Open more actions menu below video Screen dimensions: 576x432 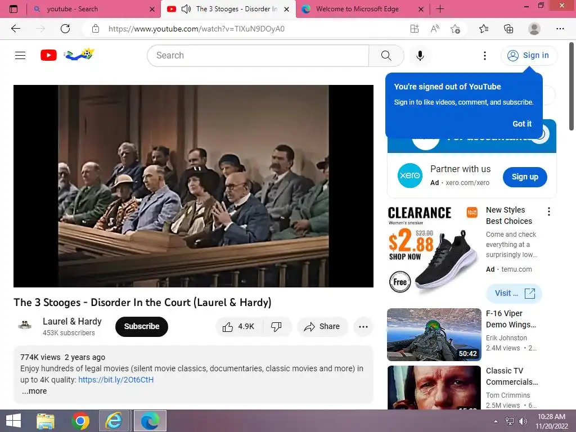click(x=363, y=327)
